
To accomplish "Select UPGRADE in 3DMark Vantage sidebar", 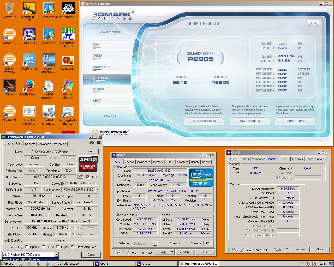I will [99, 89].
